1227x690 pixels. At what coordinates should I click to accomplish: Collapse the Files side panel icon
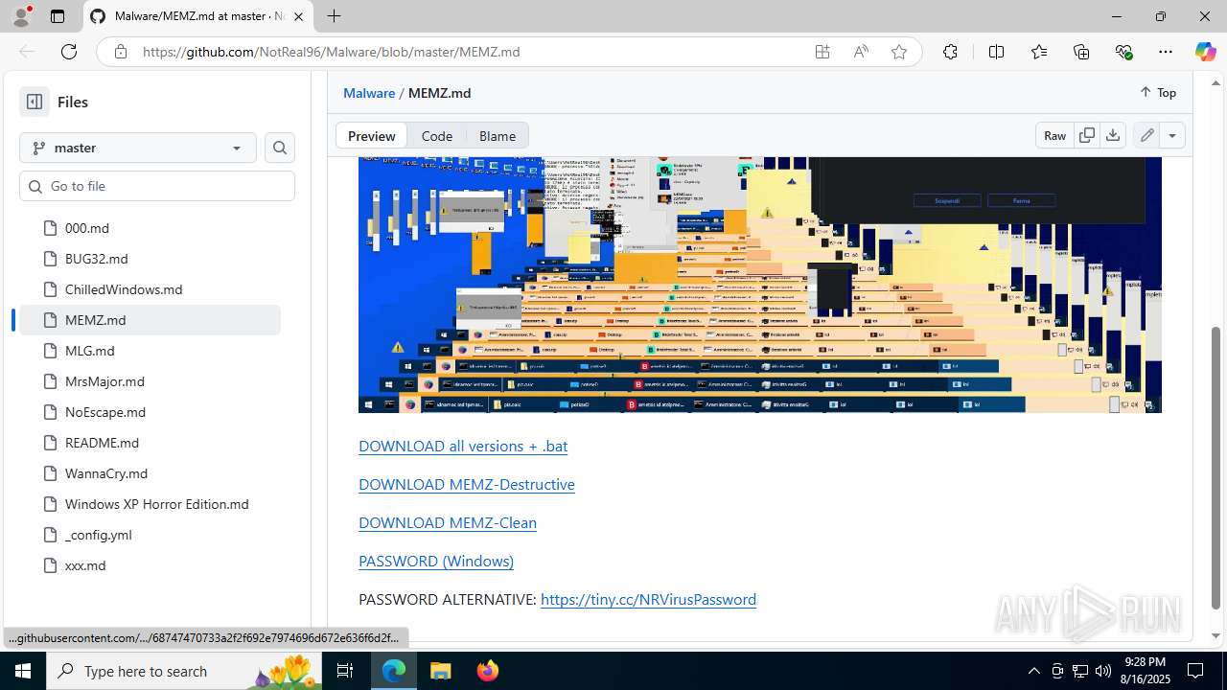35,102
